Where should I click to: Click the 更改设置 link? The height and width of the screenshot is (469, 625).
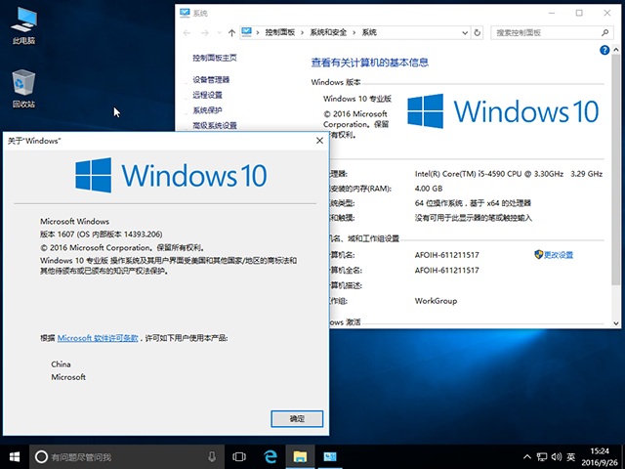(x=558, y=254)
